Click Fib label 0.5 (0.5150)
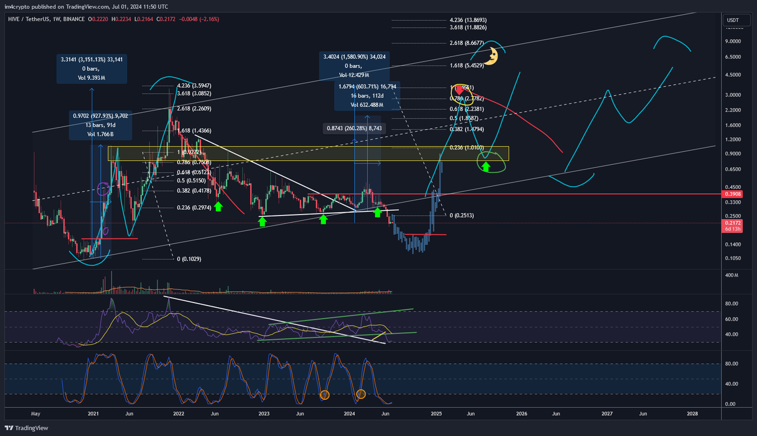Viewport: 757px width, 436px height. coord(190,180)
